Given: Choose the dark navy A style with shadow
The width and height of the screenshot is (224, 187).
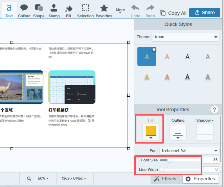Looking at the screenshot, I should tap(187, 77).
